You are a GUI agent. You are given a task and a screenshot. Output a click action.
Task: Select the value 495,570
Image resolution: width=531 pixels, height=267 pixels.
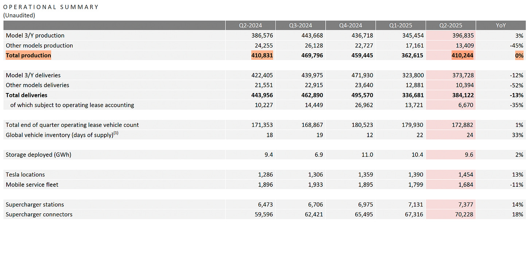(362, 95)
